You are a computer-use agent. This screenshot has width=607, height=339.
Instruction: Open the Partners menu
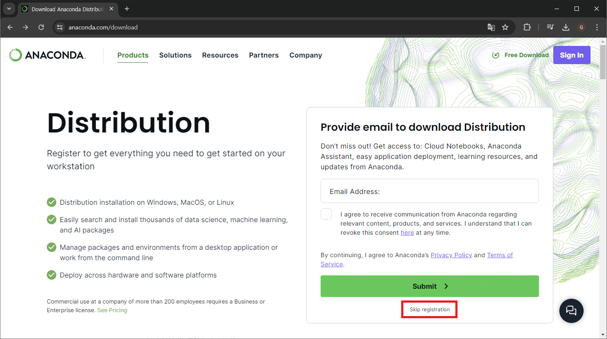click(x=264, y=55)
